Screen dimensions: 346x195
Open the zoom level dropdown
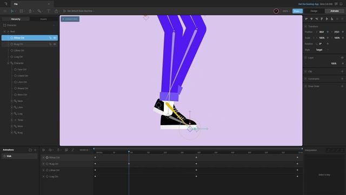coord(286,11)
